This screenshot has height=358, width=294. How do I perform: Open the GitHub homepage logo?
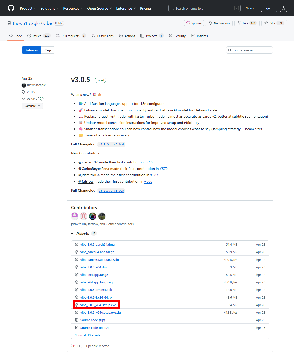[11, 8]
